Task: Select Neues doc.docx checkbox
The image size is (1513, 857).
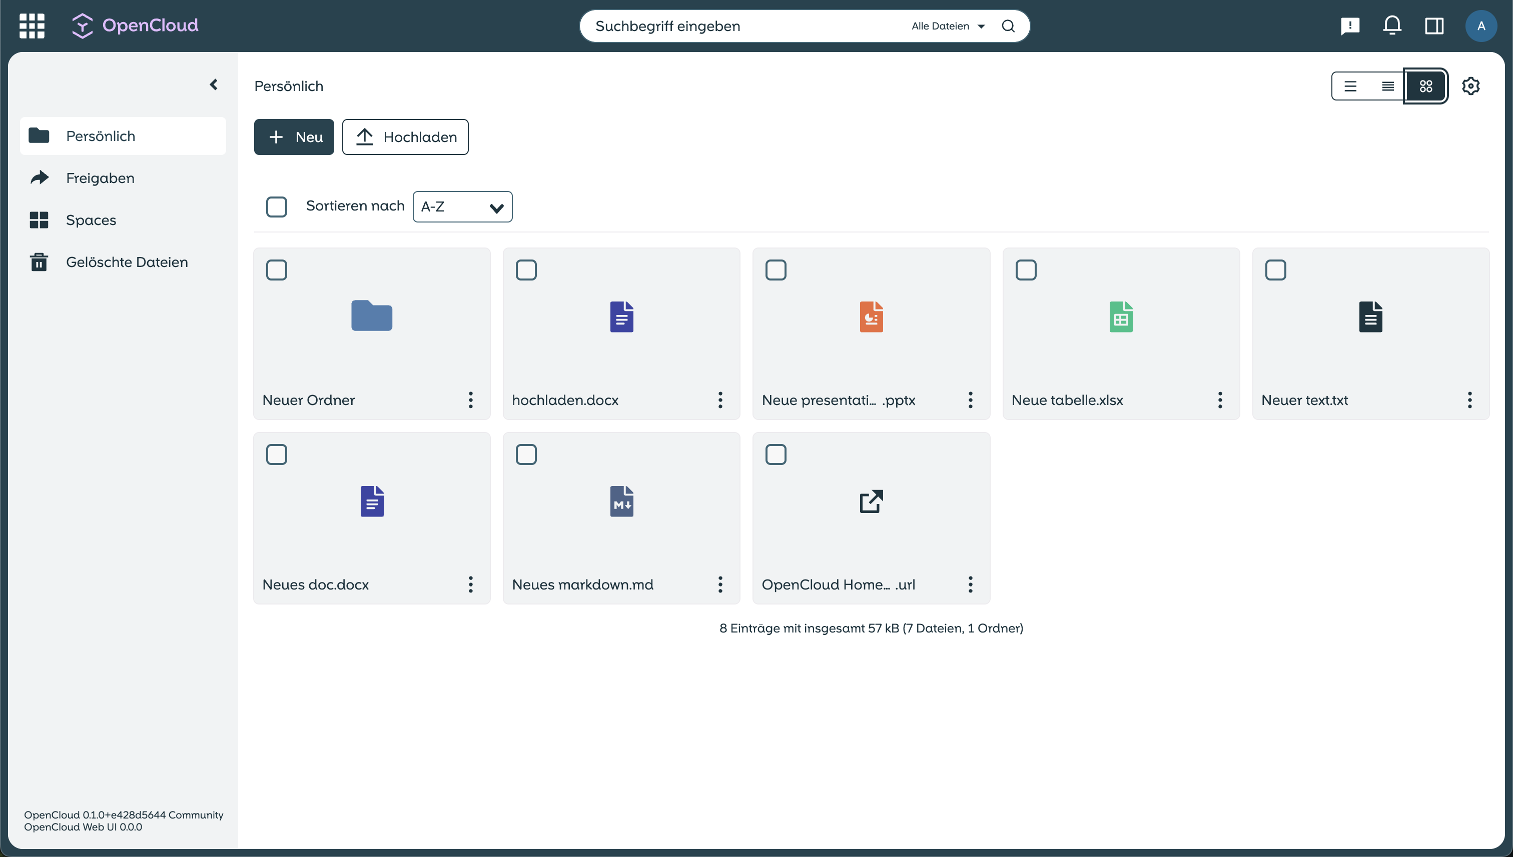Action: coord(276,454)
